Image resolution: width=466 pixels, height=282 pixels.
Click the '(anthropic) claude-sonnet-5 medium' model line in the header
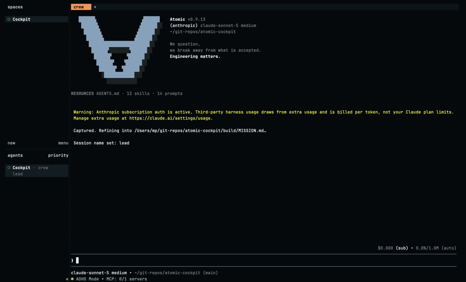click(x=213, y=26)
